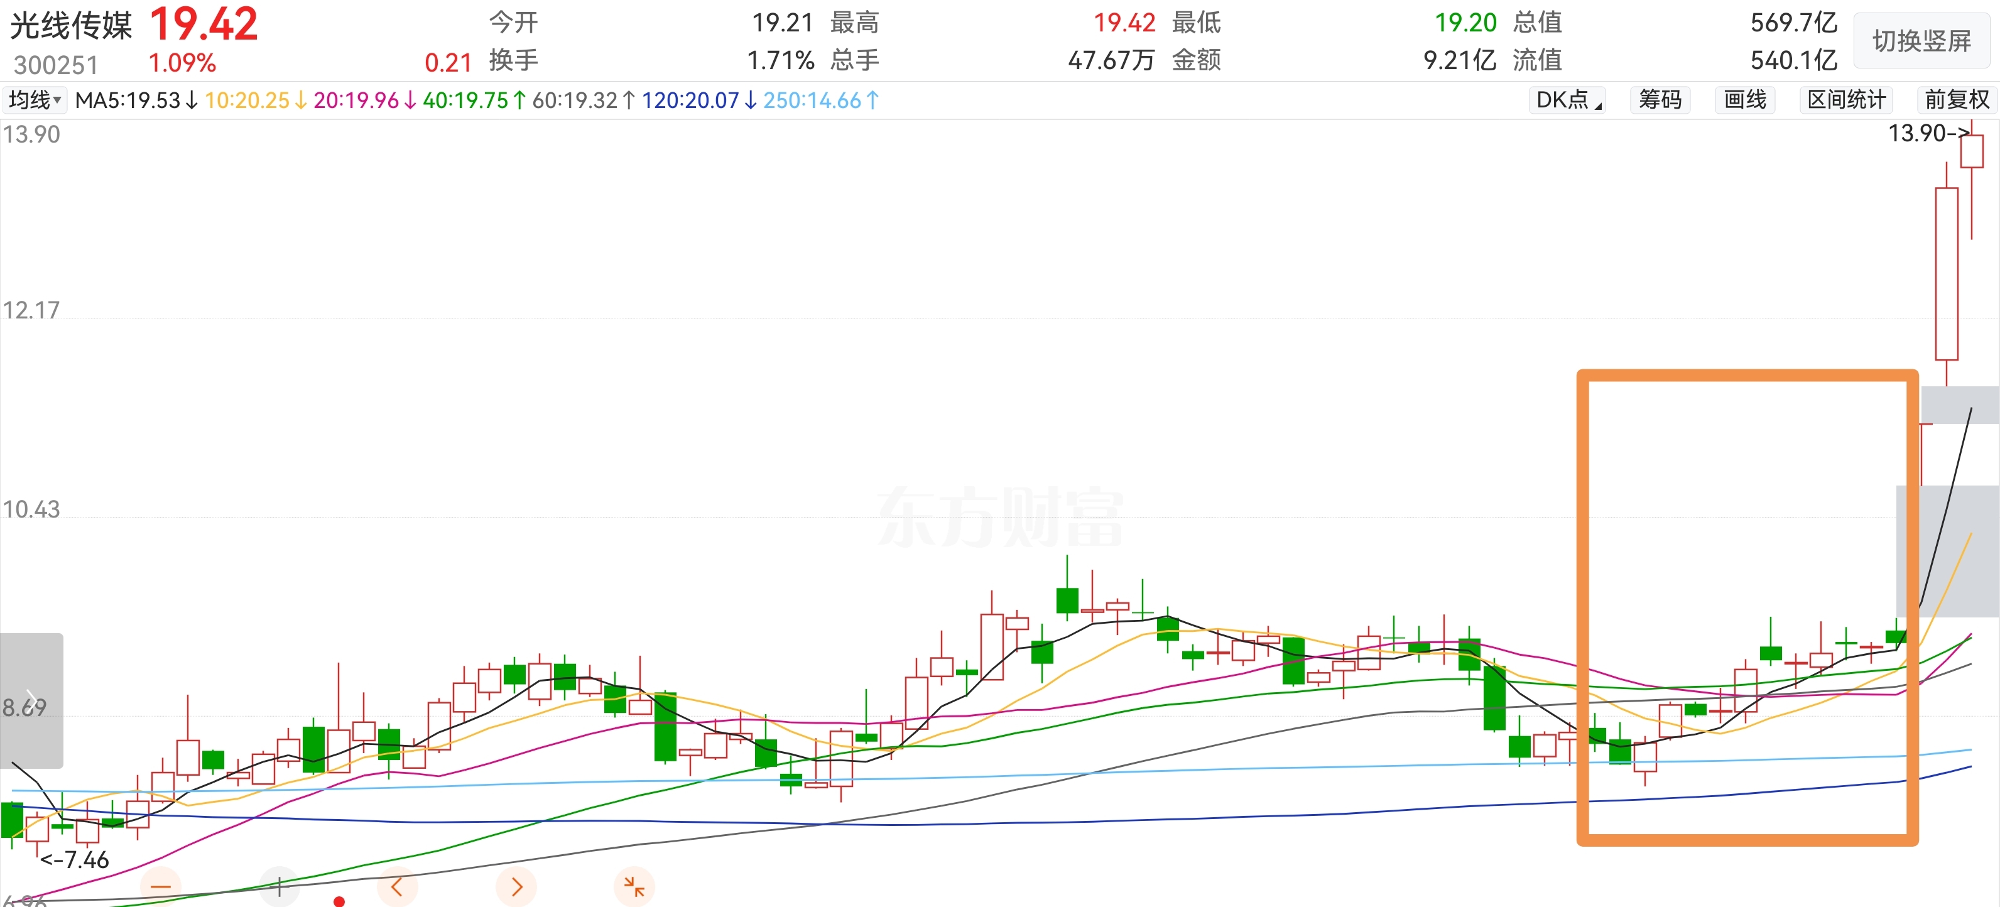Screen dimensions: 2000x907
Task: Tap the collapse arrows icon
Action: pos(634,887)
